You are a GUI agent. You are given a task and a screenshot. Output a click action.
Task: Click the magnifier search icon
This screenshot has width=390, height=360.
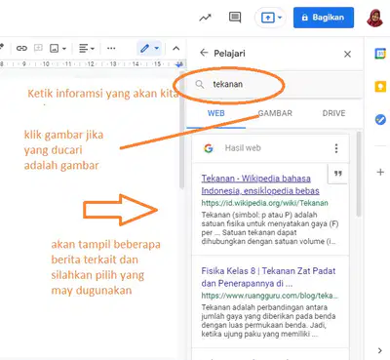[200, 85]
